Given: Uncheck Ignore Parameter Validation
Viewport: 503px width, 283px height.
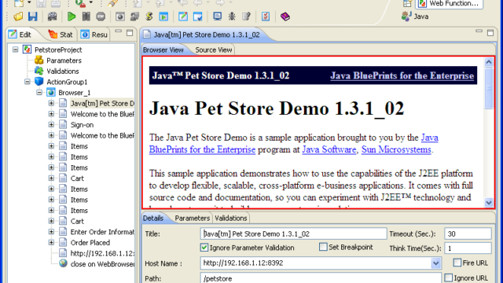Looking at the screenshot, I should pos(204,248).
